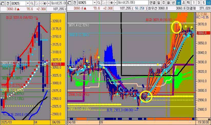Click the 04/09 date label on left chart

click(56, 122)
